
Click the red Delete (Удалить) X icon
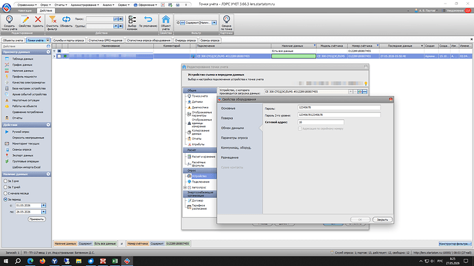[38, 20]
